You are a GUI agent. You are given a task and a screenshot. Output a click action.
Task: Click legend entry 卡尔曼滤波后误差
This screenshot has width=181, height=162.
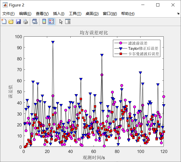pyautogui.click(x=143, y=54)
